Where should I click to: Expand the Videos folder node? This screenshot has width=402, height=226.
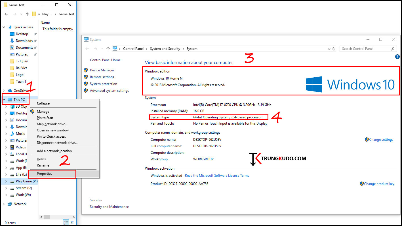(6, 147)
